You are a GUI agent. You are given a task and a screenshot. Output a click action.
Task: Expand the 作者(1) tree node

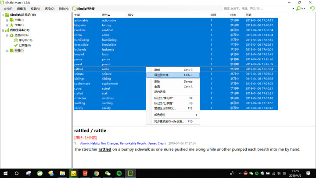point(7,25)
